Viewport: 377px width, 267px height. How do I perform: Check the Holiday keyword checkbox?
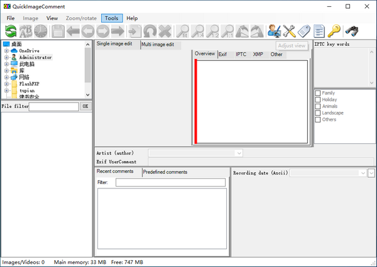(x=318, y=100)
